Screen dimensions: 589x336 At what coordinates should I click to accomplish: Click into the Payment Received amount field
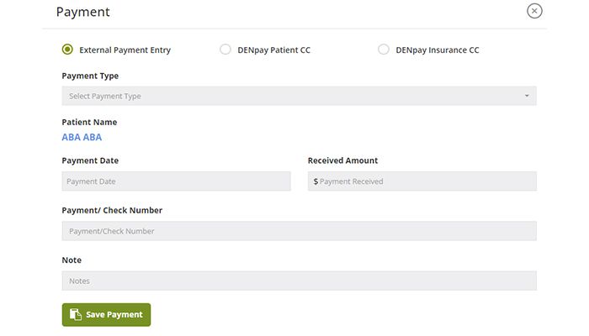coord(422,181)
